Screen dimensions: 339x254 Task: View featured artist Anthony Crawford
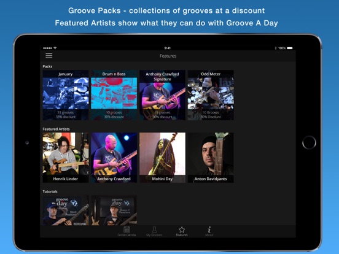(114, 158)
